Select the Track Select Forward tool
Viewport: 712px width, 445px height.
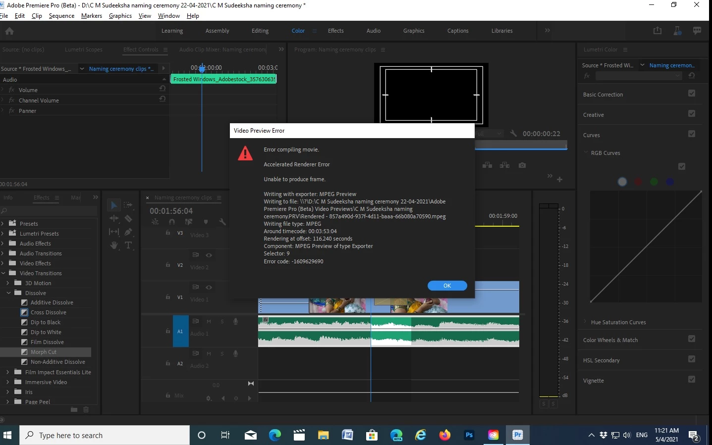click(x=128, y=205)
